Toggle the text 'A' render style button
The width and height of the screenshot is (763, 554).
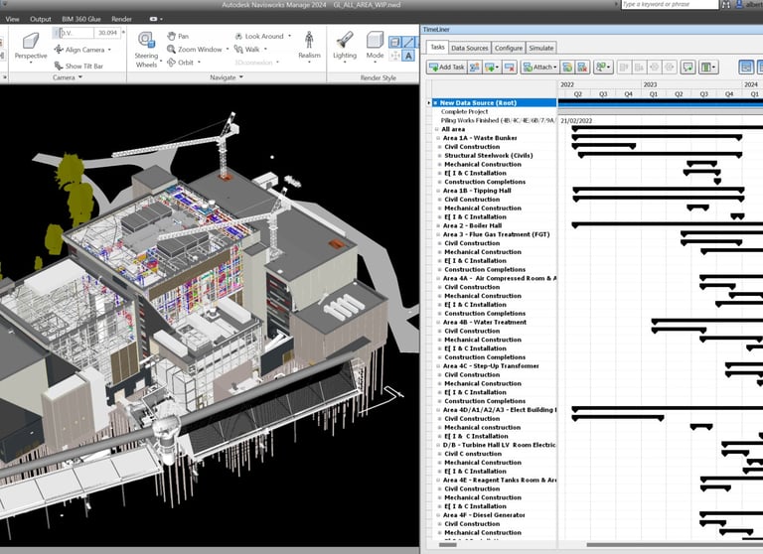tap(408, 57)
